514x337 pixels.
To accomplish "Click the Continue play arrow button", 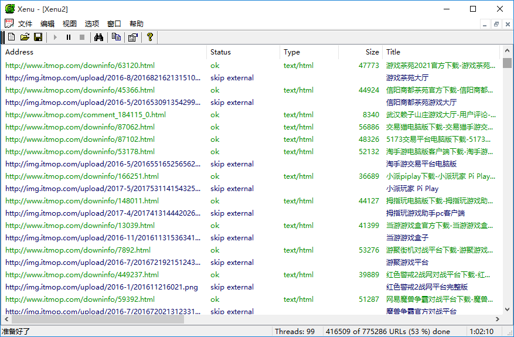I will [55, 38].
